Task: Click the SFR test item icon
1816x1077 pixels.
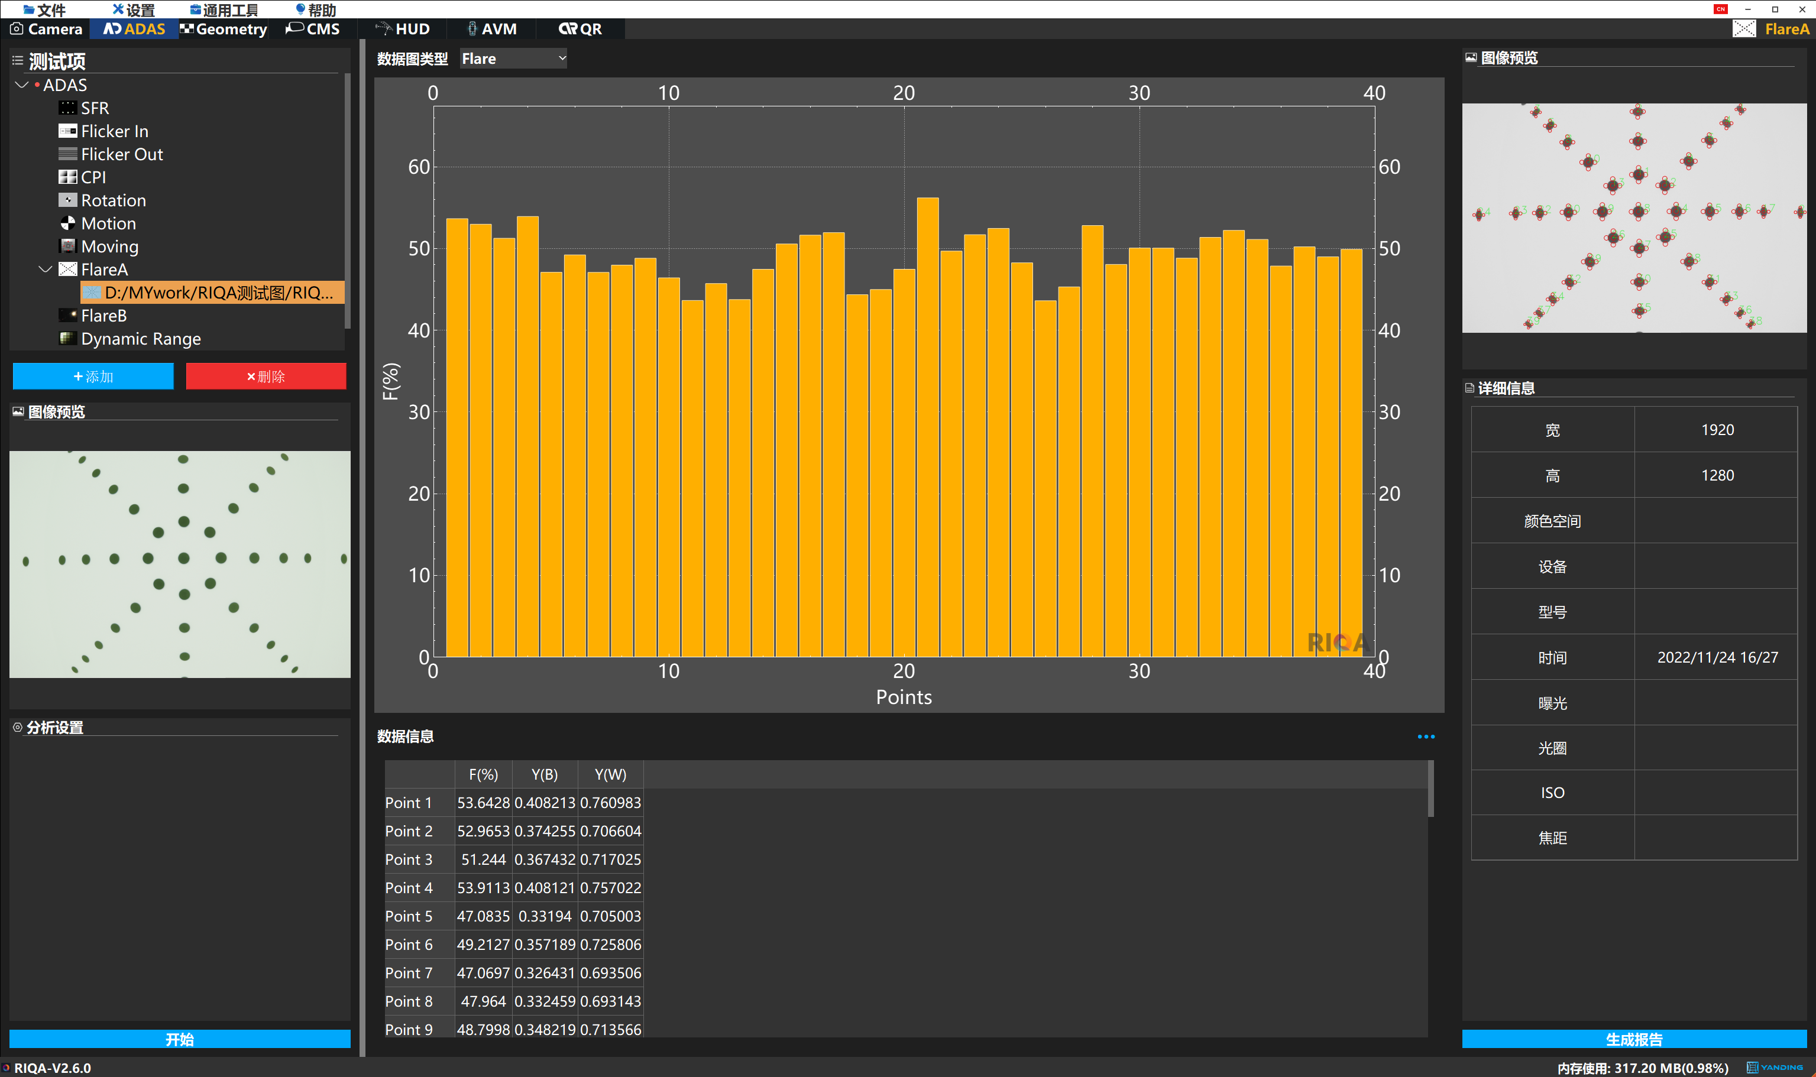Action: click(67, 108)
